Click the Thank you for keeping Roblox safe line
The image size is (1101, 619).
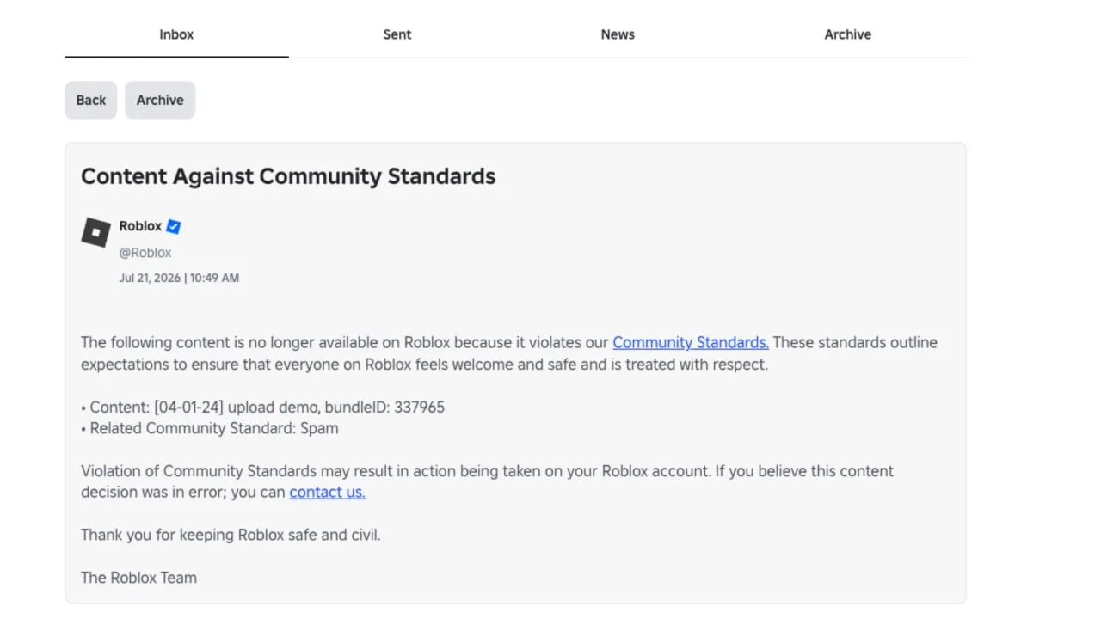tap(231, 535)
